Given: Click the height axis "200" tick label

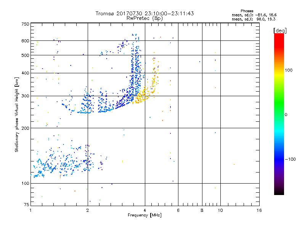Looking at the screenshot, I should pyautogui.click(x=25, y=128).
